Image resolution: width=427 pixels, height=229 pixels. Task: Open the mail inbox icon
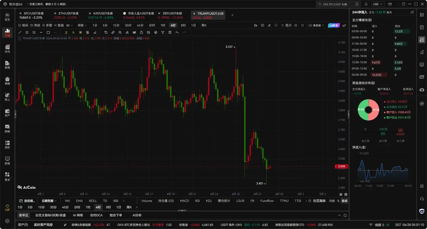click(390, 4)
